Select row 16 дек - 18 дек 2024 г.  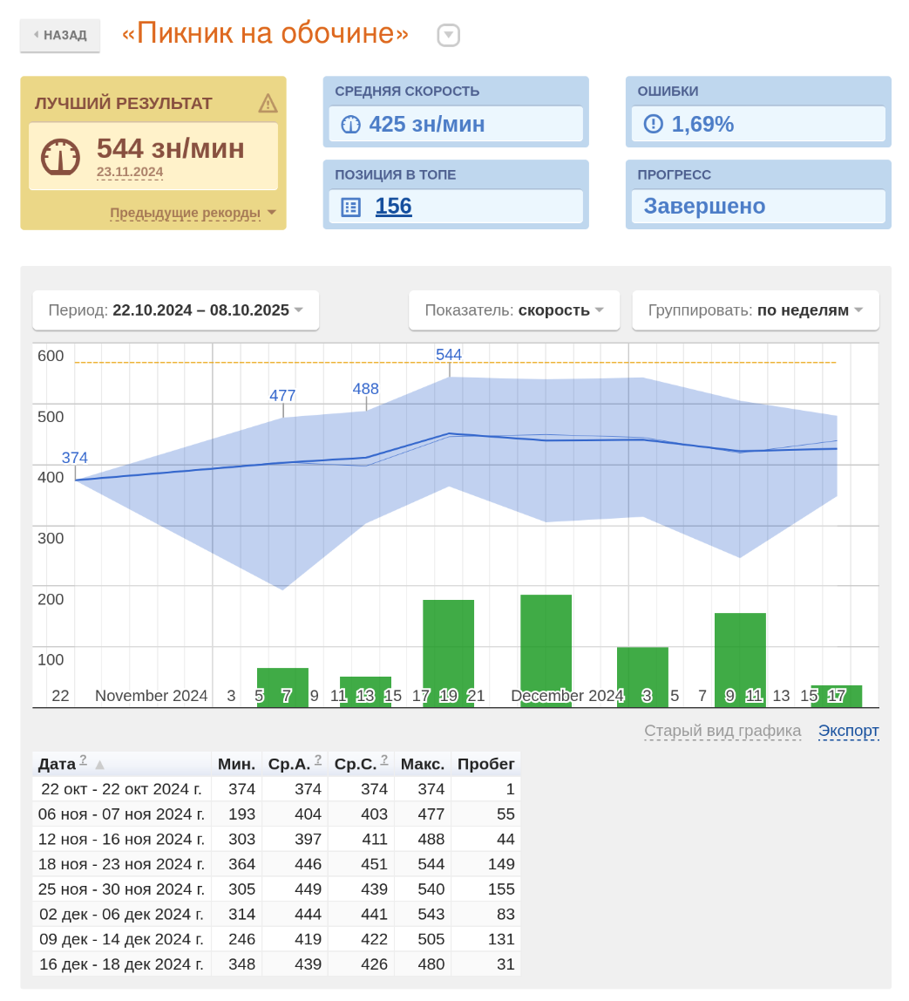click(276, 964)
